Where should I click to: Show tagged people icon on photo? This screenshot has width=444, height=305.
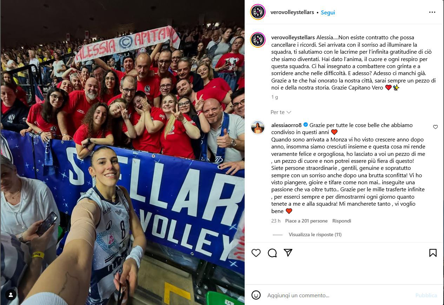[11, 294]
